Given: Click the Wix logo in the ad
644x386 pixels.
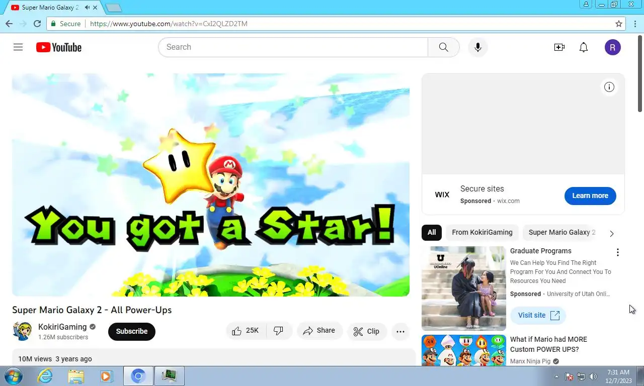Looking at the screenshot, I should pyautogui.click(x=442, y=195).
